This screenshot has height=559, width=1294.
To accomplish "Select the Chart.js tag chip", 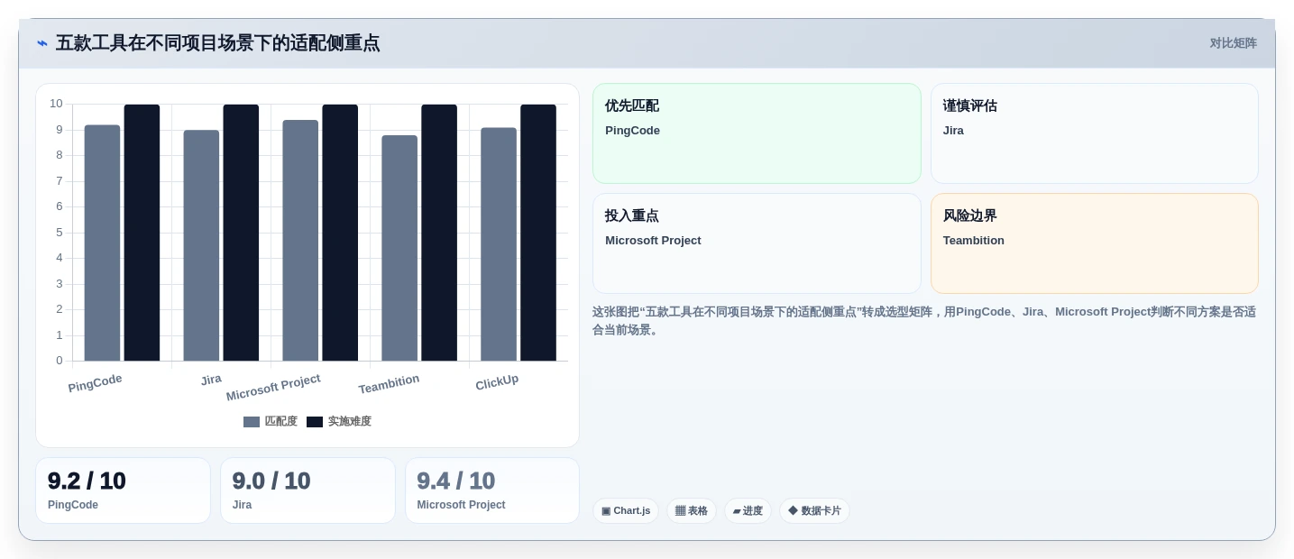I will [x=626, y=511].
